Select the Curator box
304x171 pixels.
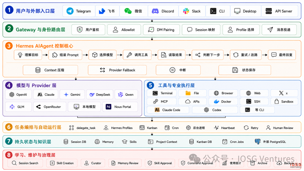(x=93, y=163)
